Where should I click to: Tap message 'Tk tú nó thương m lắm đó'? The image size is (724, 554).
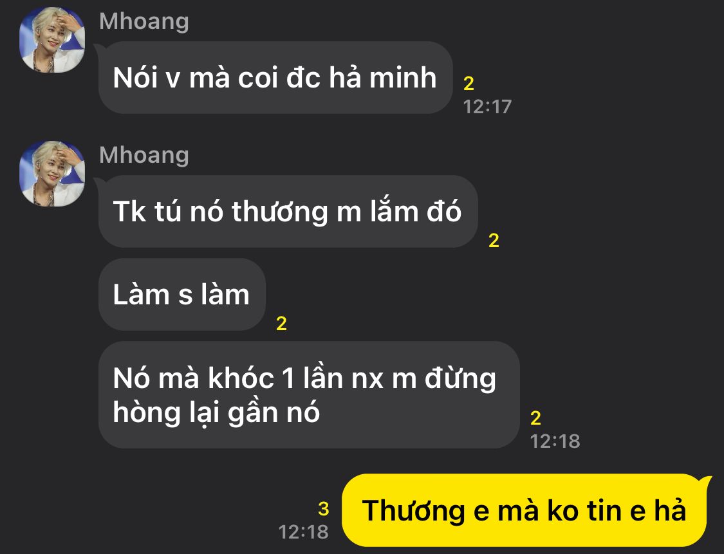click(x=288, y=212)
